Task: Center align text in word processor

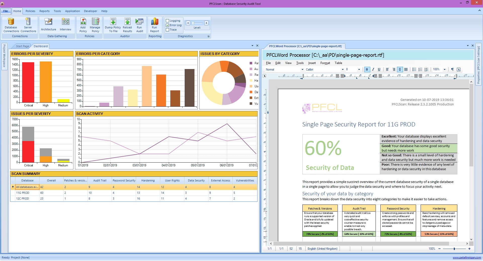Action: coord(400,70)
